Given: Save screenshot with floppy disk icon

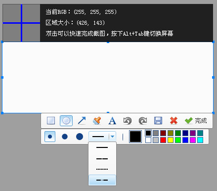Looking at the screenshot, I should pyautogui.click(x=158, y=121).
